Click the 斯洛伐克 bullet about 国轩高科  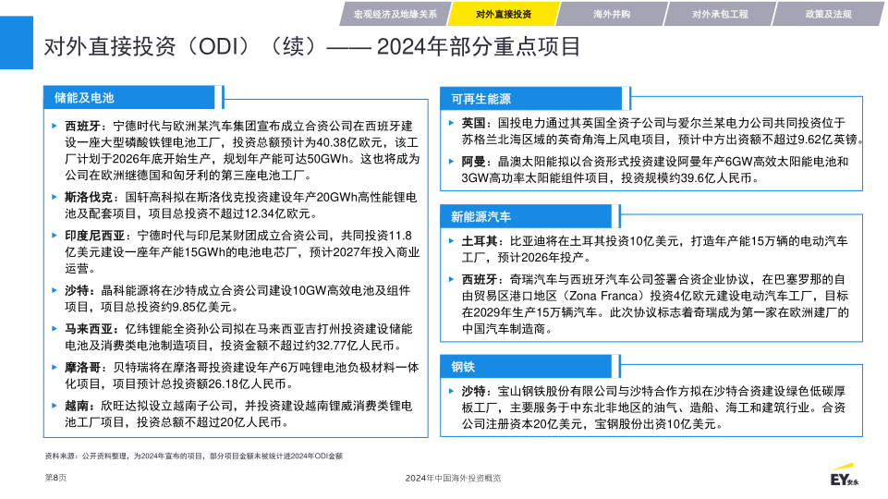pyautogui.click(x=240, y=205)
